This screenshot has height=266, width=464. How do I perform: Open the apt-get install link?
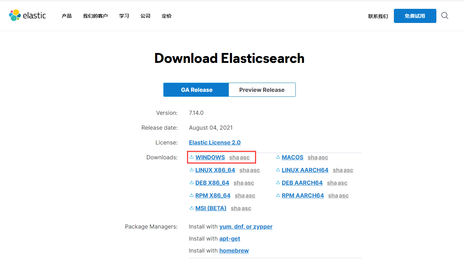pos(230,238)
